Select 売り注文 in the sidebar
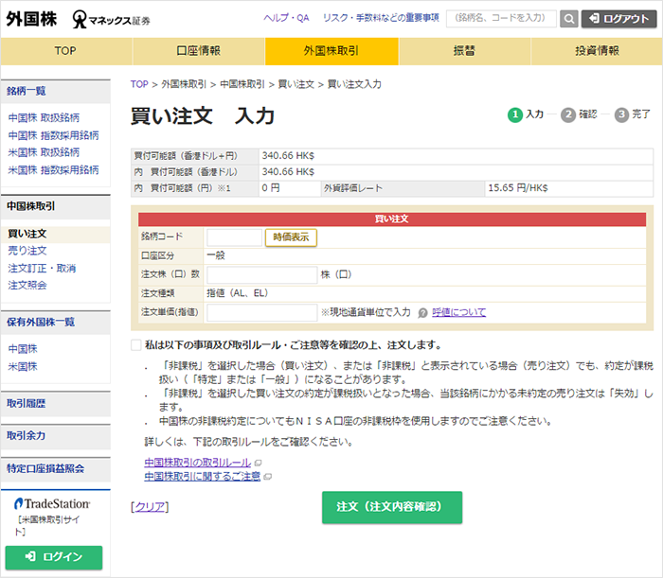Screen dimensions: 663x578 pyautogui.click(x=27, y=251)
